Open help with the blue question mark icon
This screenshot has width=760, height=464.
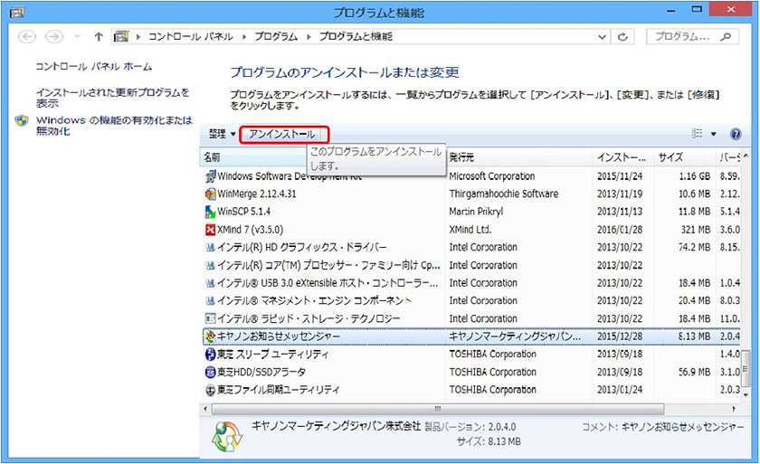point(735,134)
